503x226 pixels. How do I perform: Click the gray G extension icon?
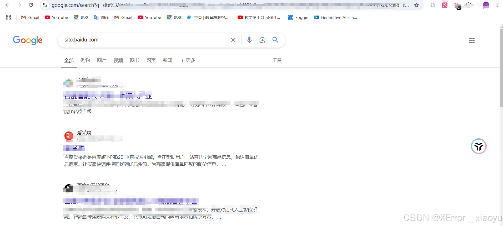click(433, 5)
